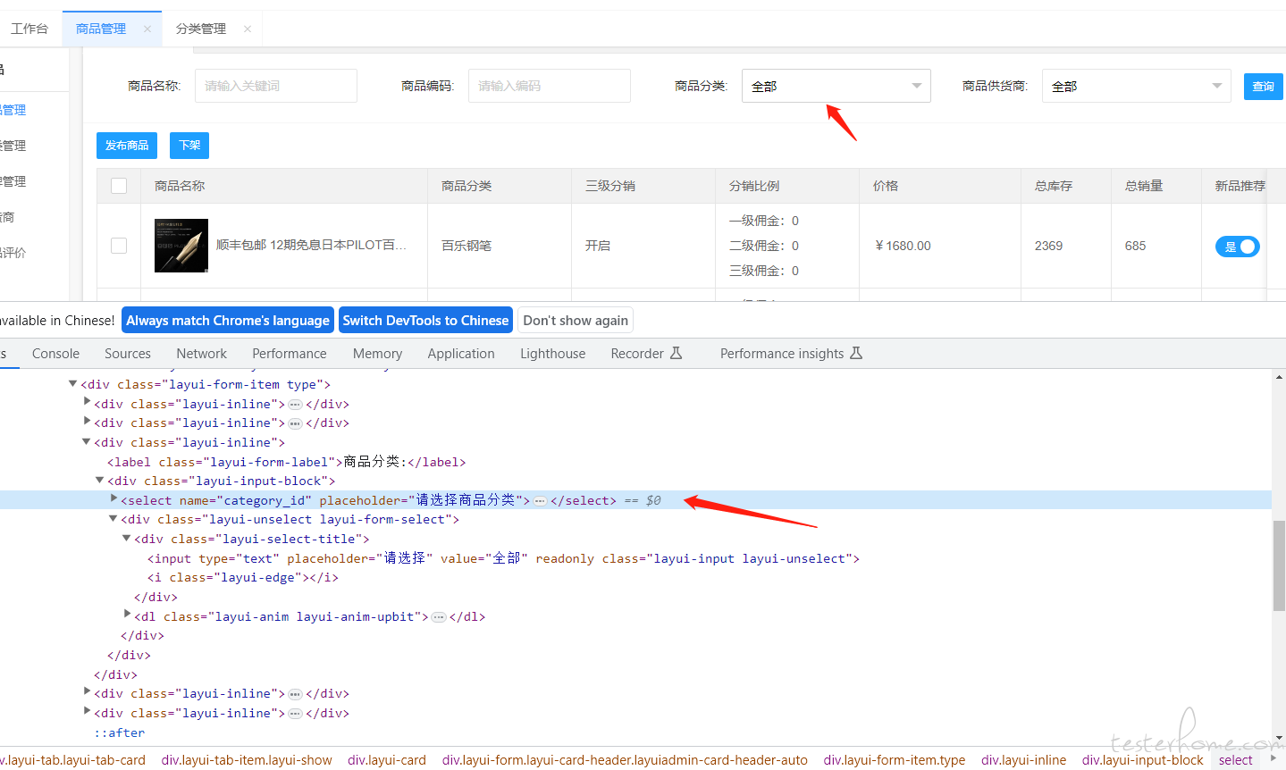This screenshot has height=770, width=1286.
Task: Open the 商品分类 dropdown
Action: [836, 86]
